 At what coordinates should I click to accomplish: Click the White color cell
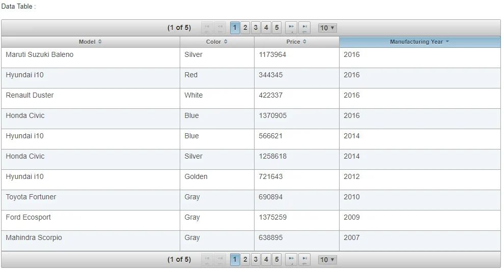click(217, 98)
